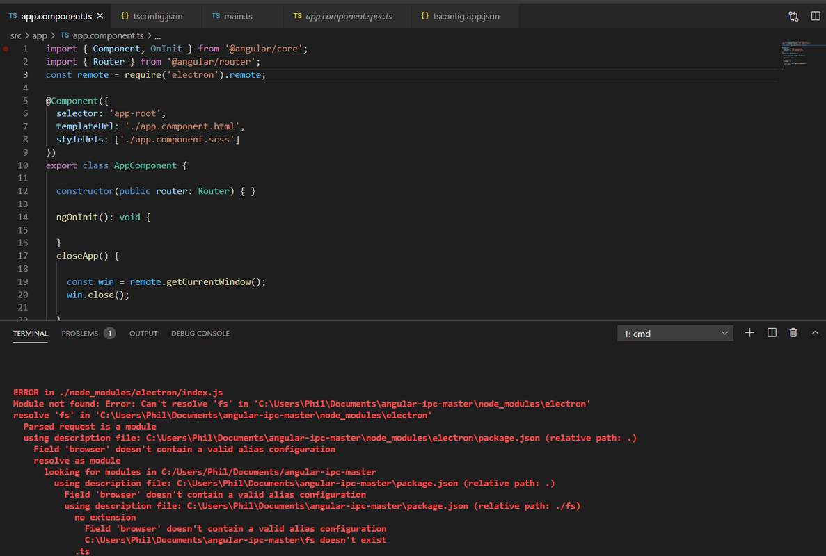Click 'ngOnInit' method name
Screen dimensions: 826x556
[x=77, y=217]
